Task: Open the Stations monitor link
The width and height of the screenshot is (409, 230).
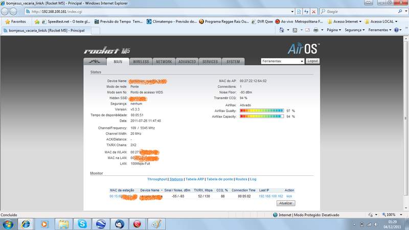Action: (176, 179)
